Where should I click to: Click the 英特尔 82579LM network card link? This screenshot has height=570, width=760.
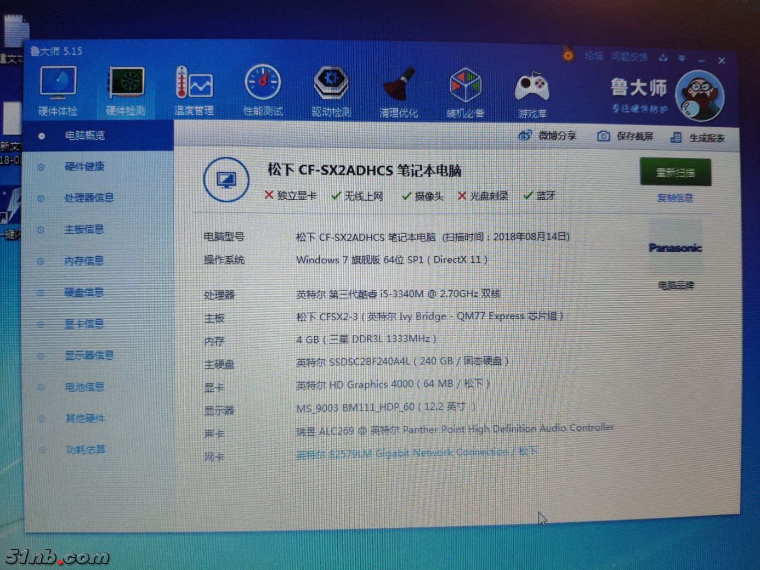click(x=416, y=453)
